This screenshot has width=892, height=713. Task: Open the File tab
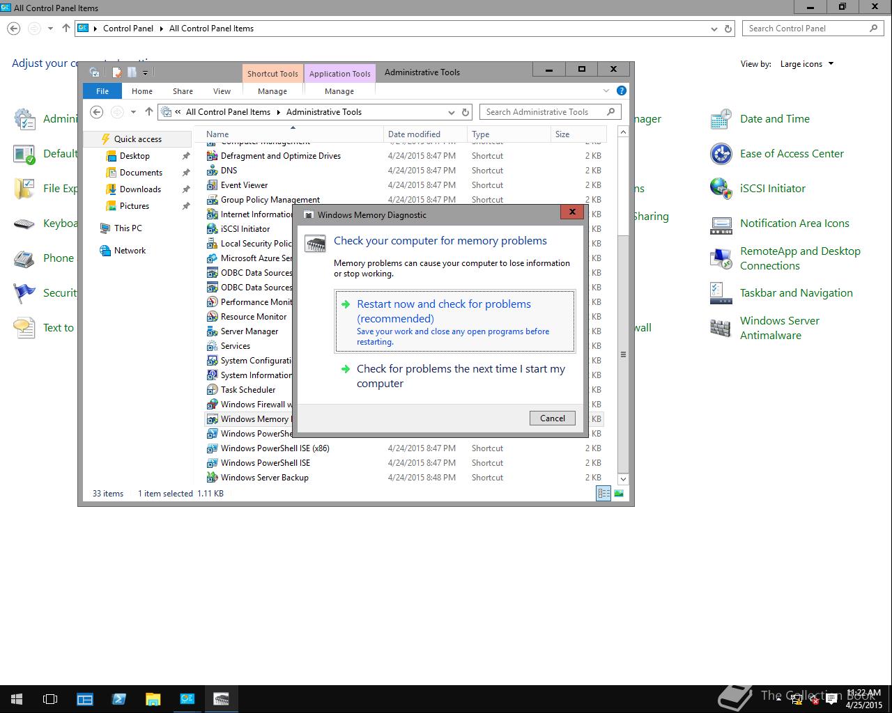pos(102,91)
